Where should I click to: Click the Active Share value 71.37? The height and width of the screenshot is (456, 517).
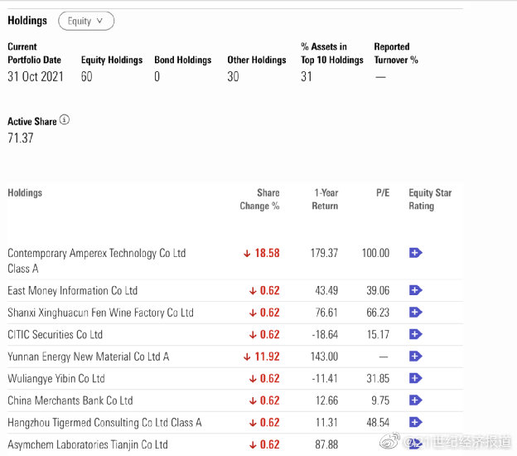[21, 138]
